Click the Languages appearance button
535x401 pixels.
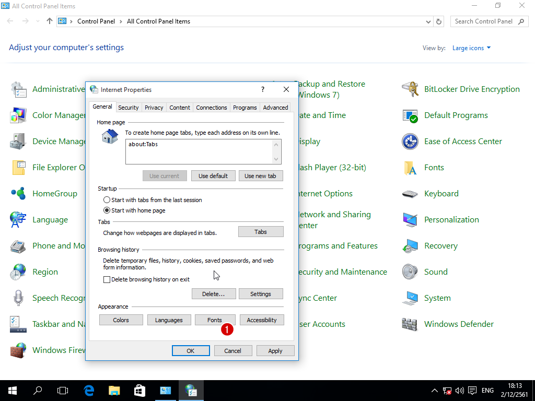pyautogui.click(x=169, y=320)
